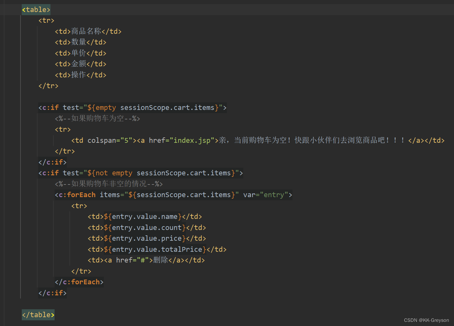
Task: Select the 数量 table cell text
Action: pos(79,42)
